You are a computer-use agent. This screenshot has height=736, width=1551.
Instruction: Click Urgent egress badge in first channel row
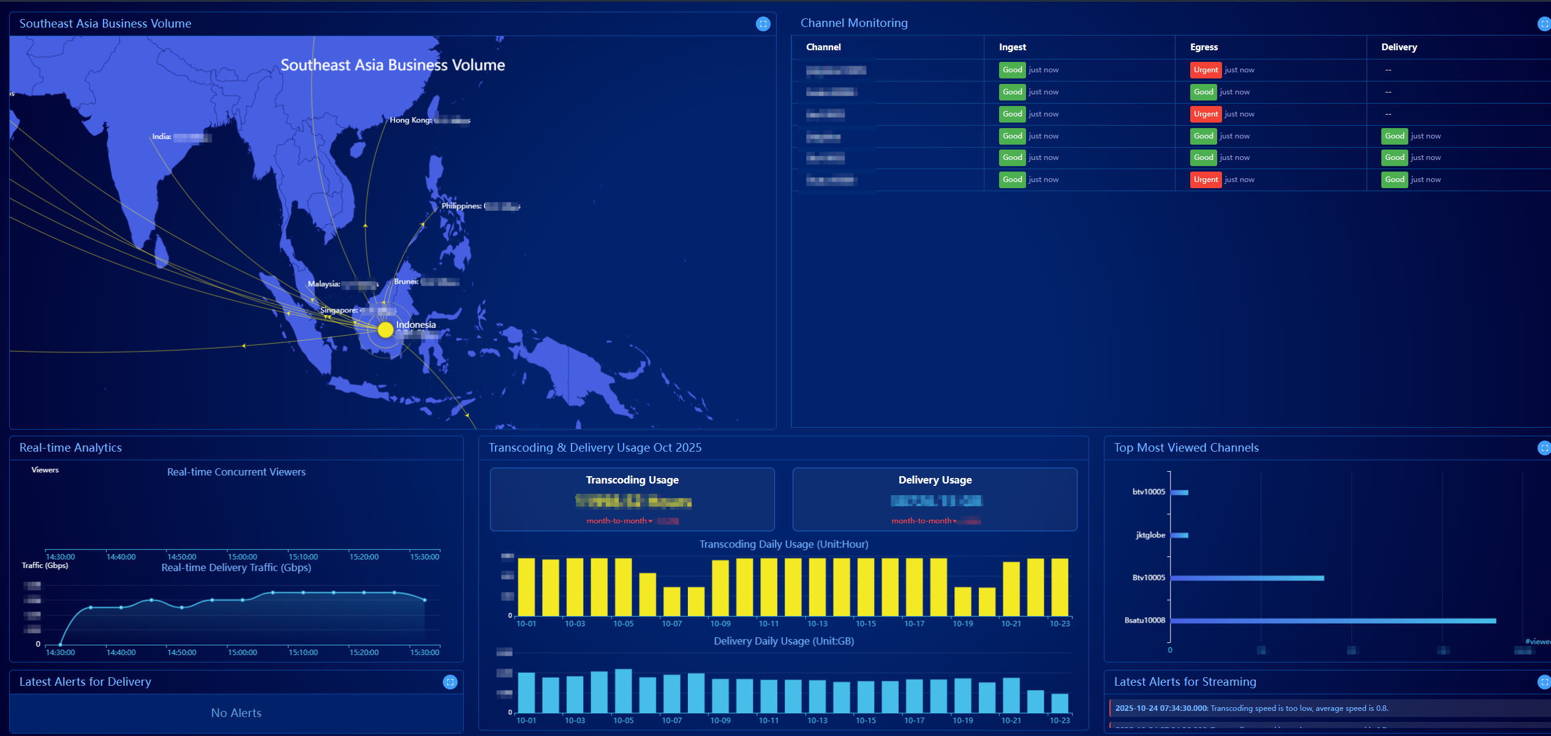coord(1206,70)
